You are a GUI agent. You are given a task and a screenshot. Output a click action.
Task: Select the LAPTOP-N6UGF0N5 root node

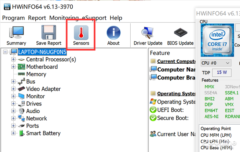tap(42, 52)
